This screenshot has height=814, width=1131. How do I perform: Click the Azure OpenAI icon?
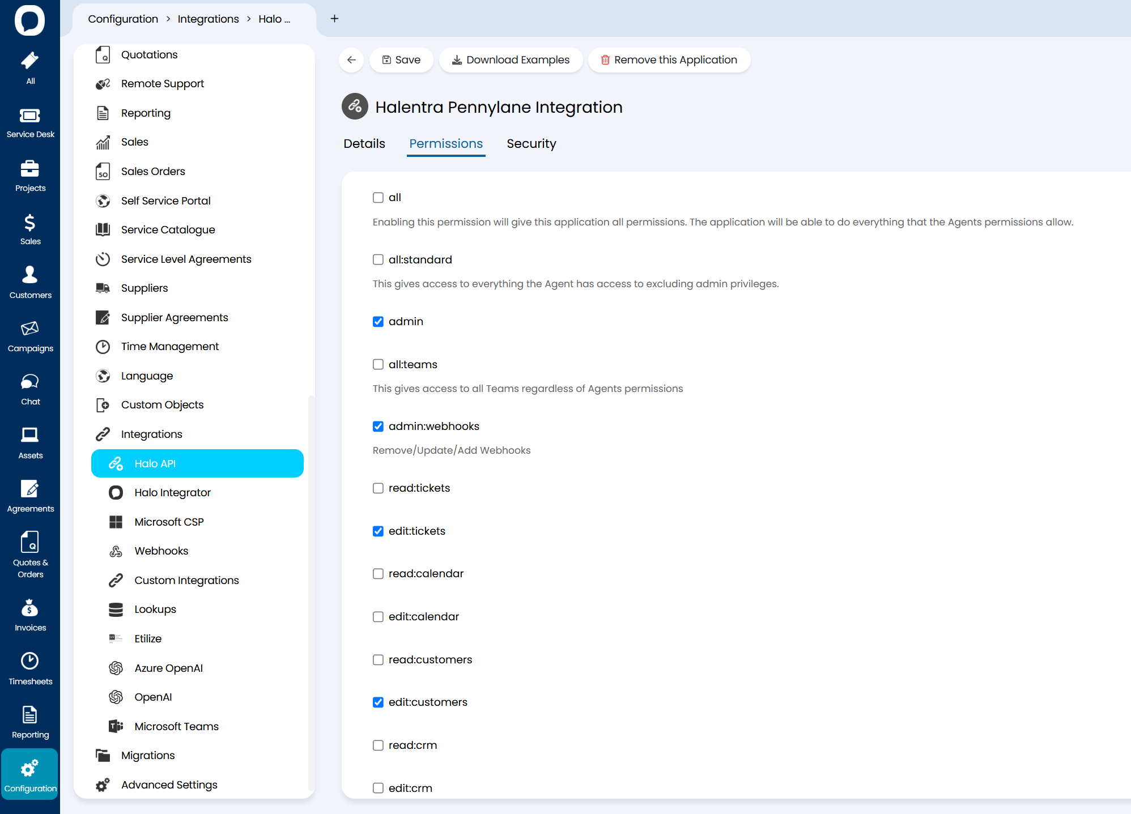tap(116, 668)
